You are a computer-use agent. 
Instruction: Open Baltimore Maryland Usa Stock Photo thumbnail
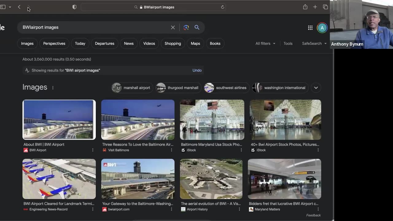[x=212, y=120]
